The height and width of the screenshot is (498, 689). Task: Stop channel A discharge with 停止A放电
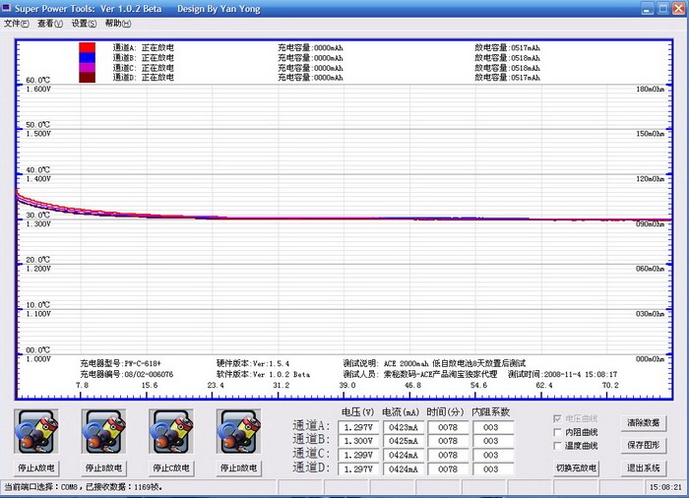click(36, 468)
